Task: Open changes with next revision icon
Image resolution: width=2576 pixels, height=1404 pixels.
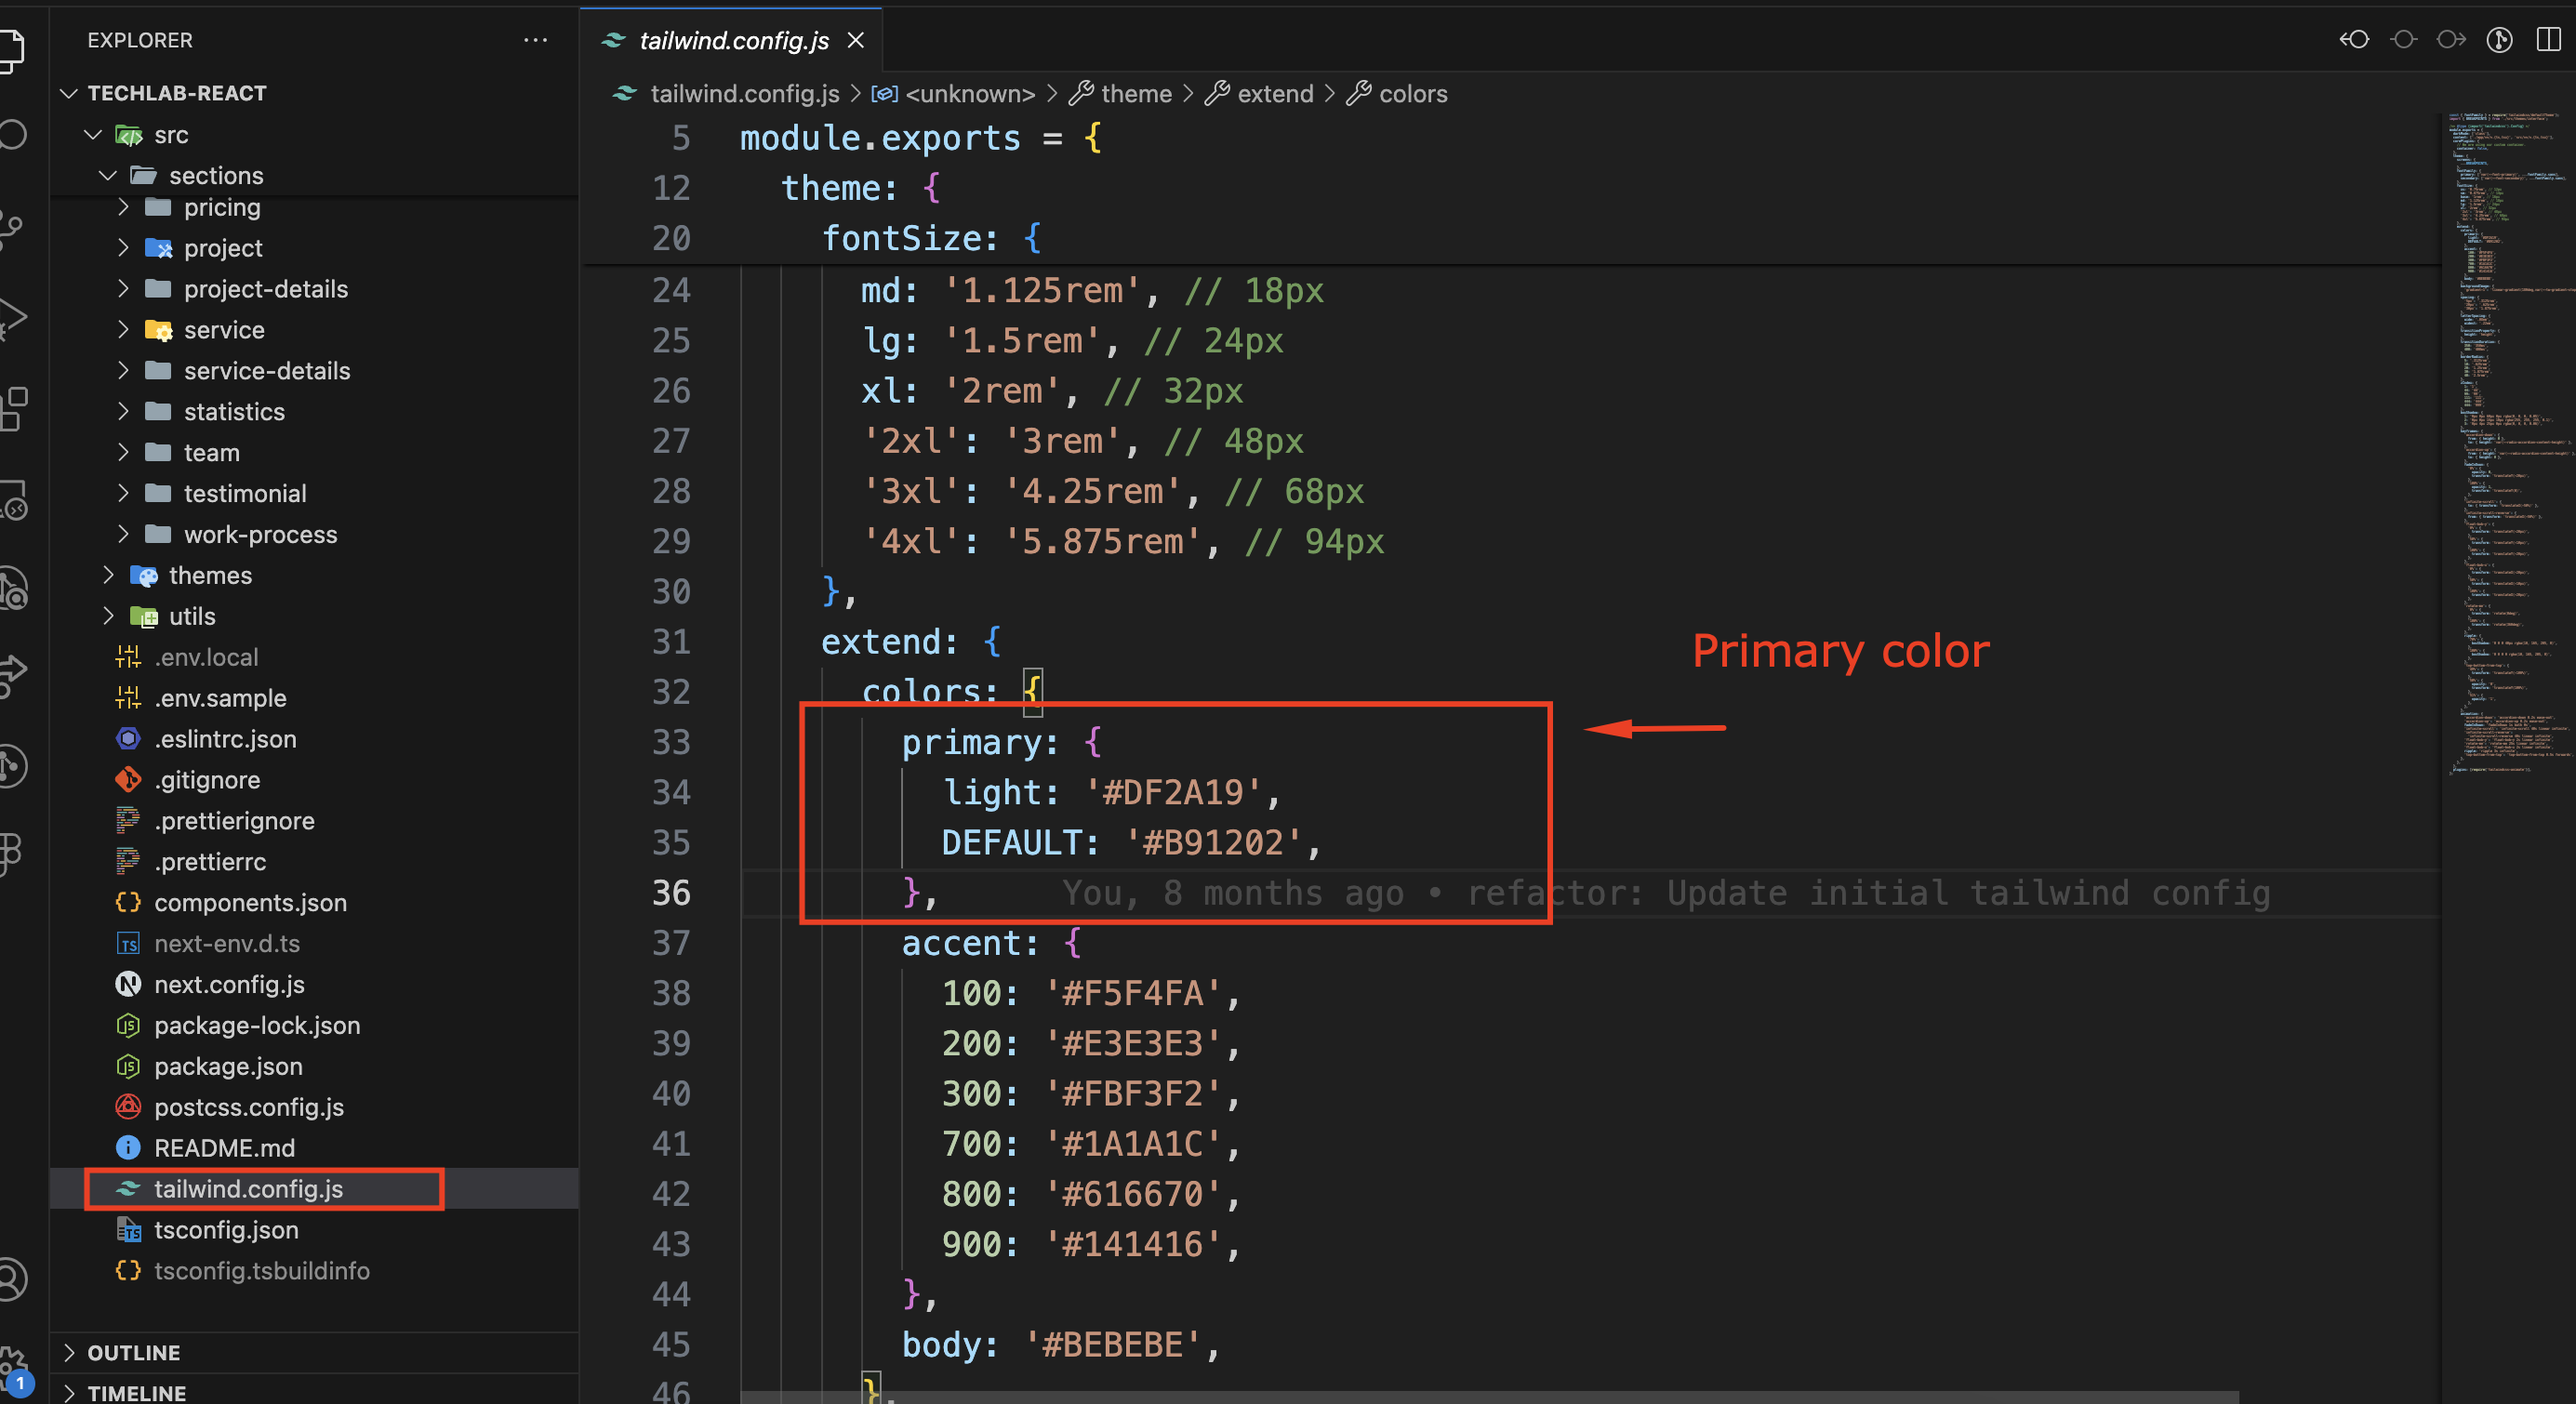Action: (2451, 39)
